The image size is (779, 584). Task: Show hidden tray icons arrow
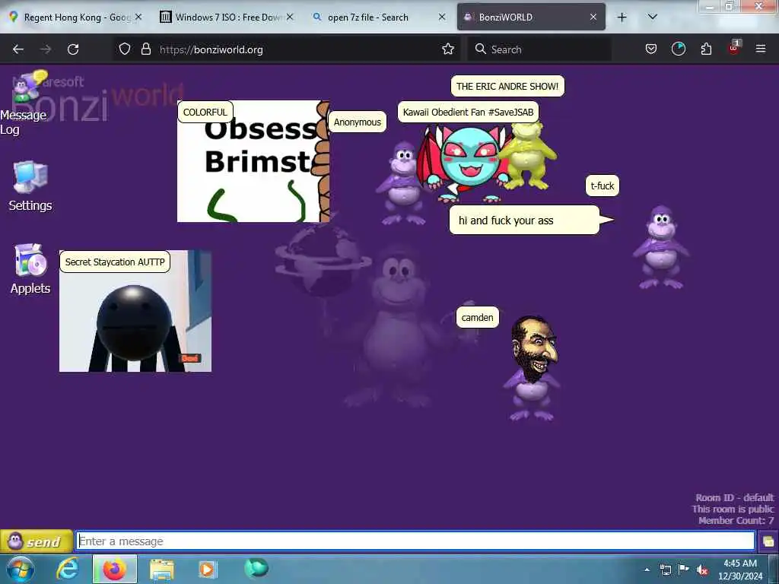click(647, 570)
